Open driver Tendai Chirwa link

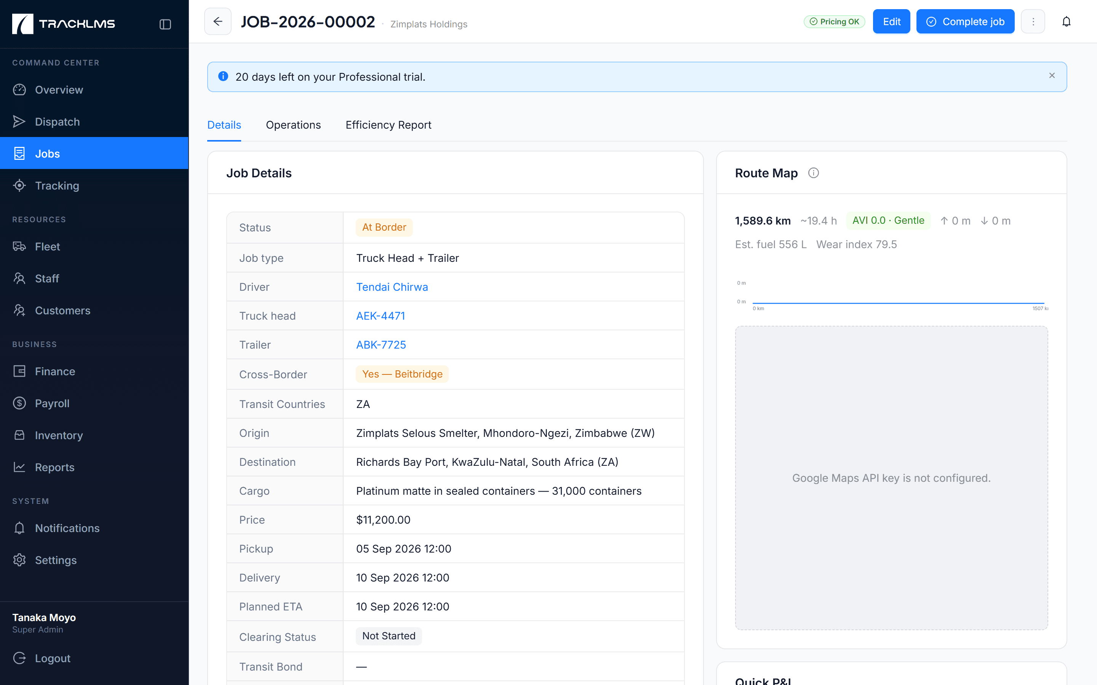point(392,287)
